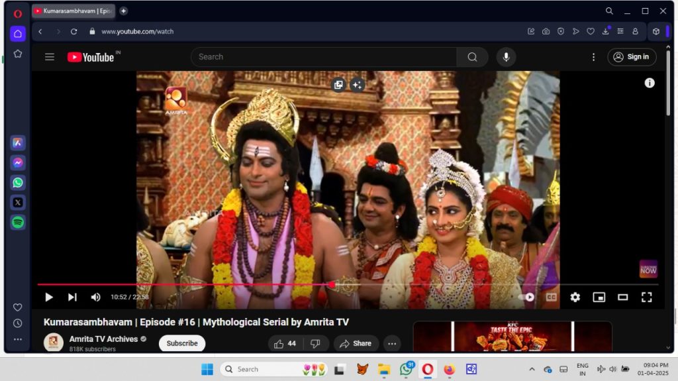Take a snapshot with camera icon
Screen dimensions: 678x381
[546, 32]
